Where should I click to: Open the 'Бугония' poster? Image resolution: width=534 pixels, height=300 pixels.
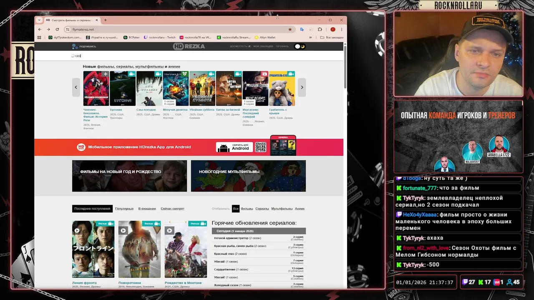[x=123, y=88]
